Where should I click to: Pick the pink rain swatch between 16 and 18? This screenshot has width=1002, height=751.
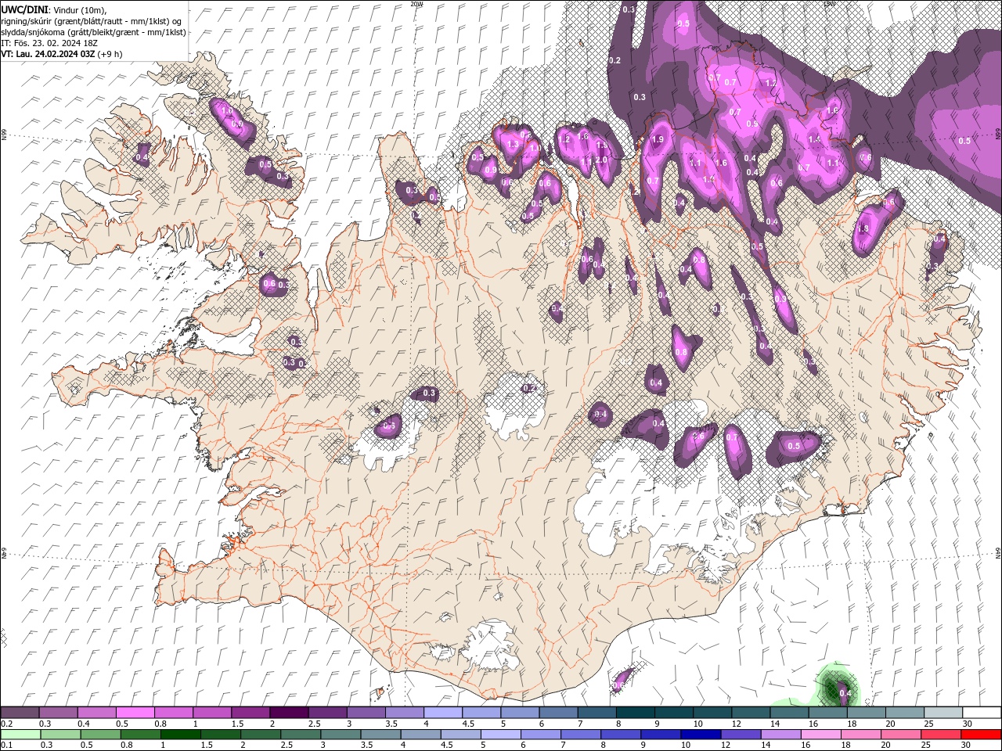pos(820,735)
